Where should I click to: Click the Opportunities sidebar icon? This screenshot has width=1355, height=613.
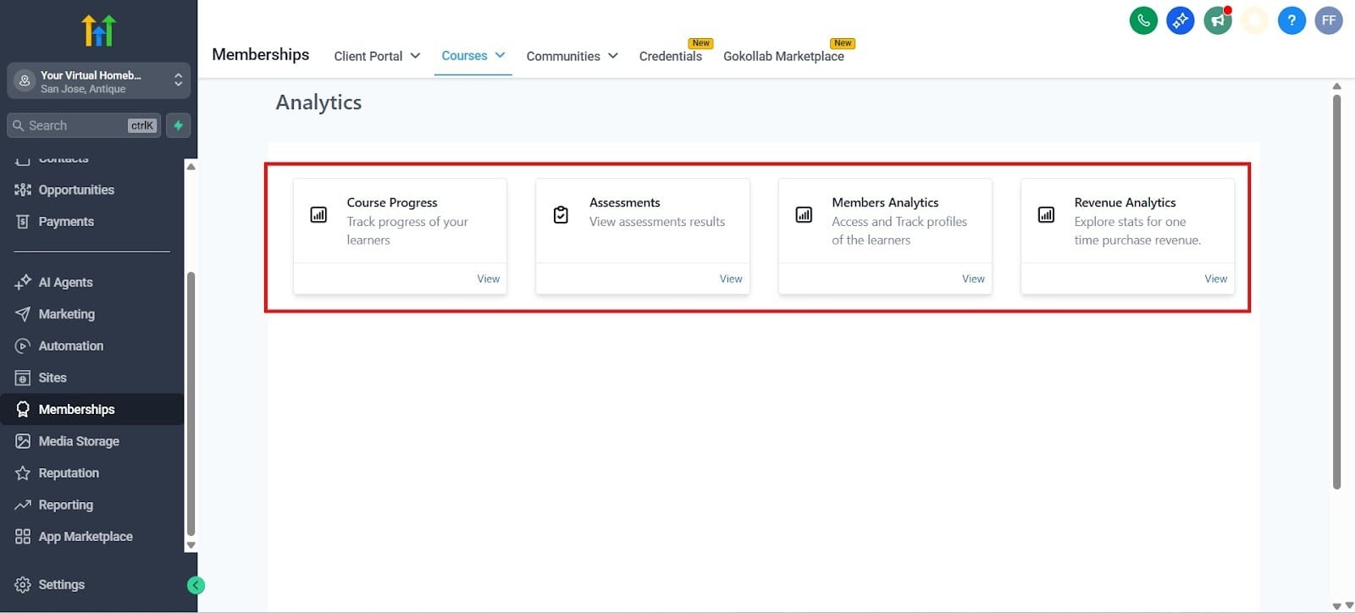click(x=23, y=190)
